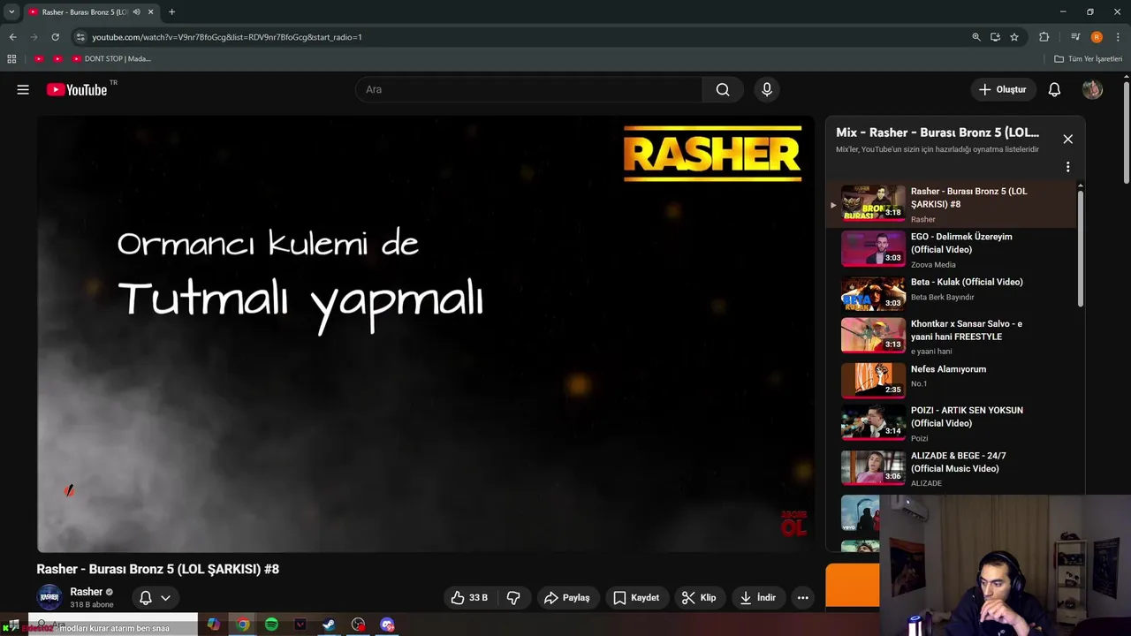1131x636 pixels.
Task: Start voice search with microphone icon
Action: click(767, 89)
